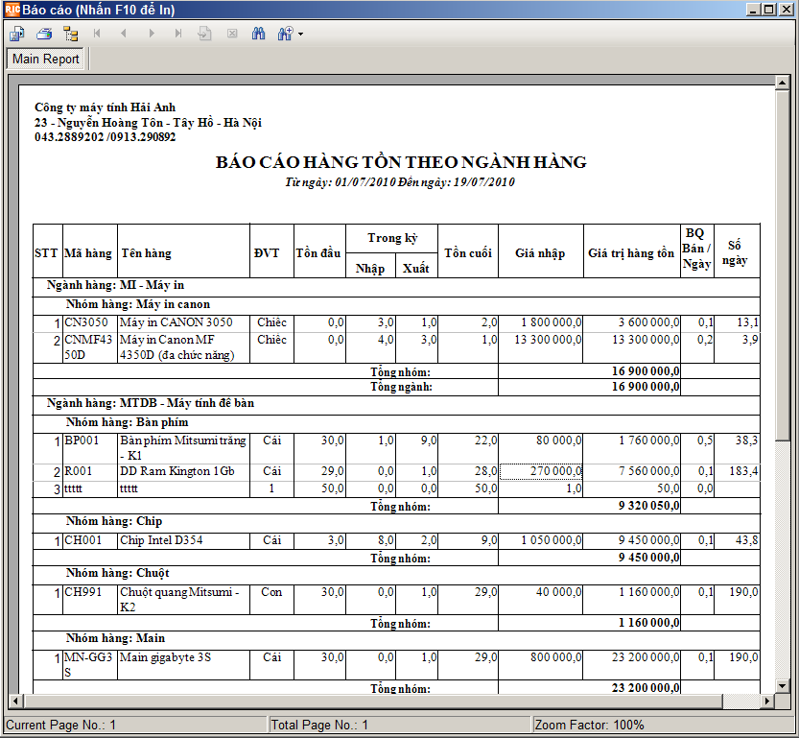Click the Go to Page icon
Viewport: 799px width, 738px height.
click(204, 34)
